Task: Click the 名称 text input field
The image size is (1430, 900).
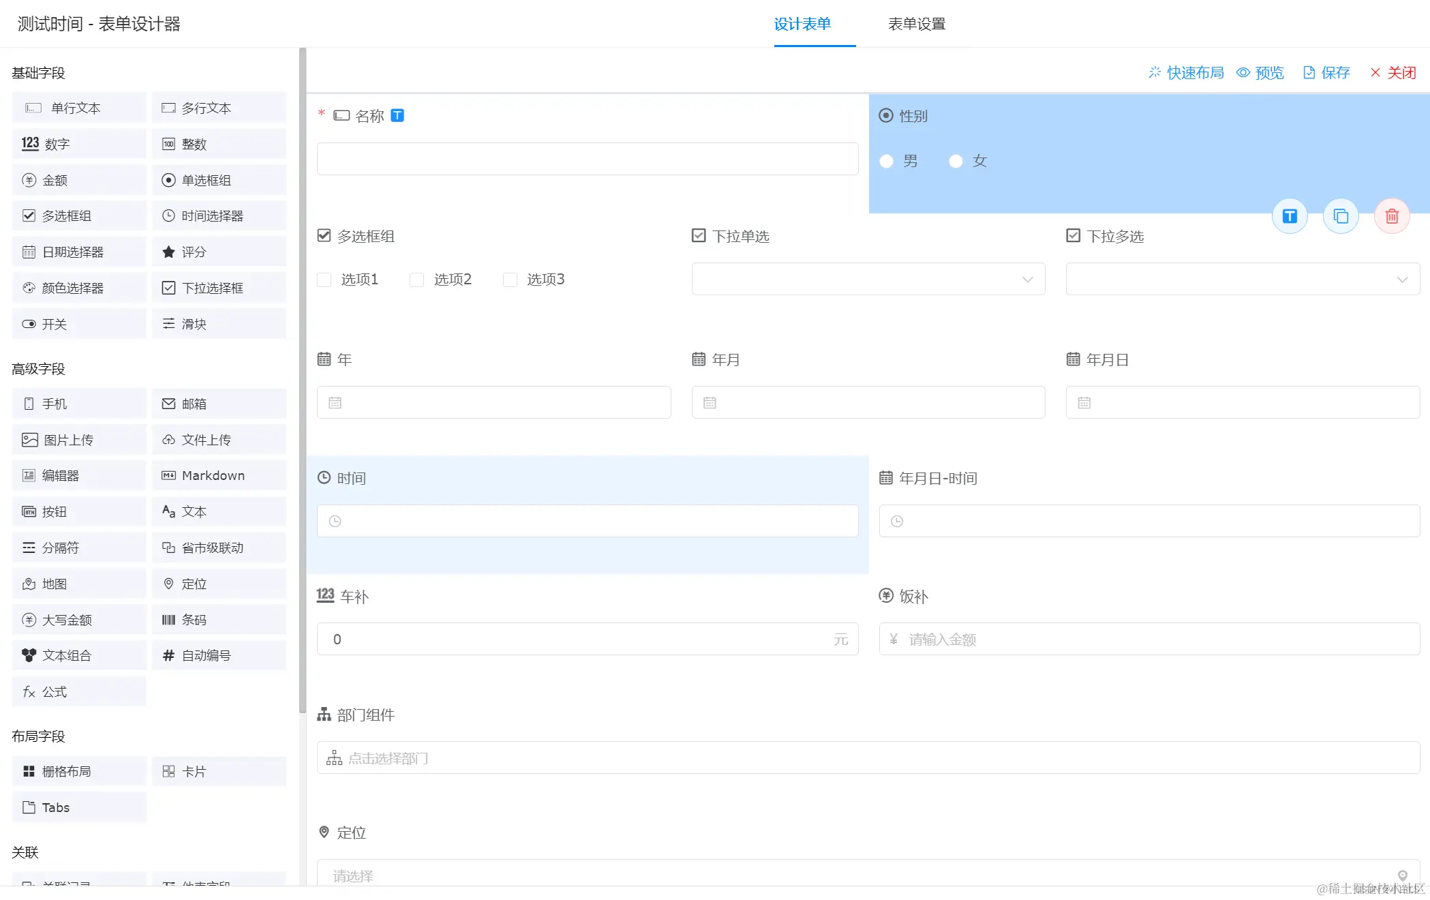Action: (x=587, y=159)
